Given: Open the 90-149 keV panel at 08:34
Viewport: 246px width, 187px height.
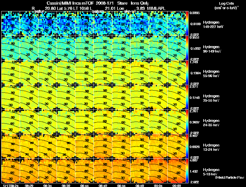Looking at the screenshot, I should (47, 48).
